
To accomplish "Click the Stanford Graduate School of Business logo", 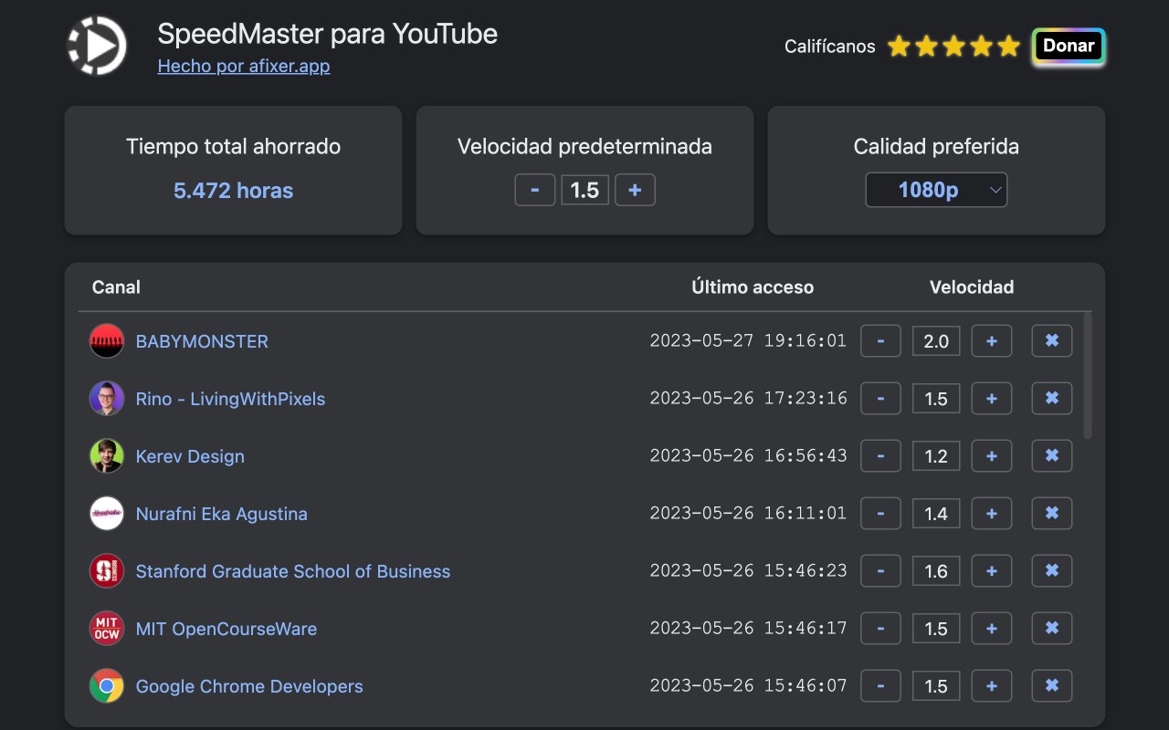I will click(107, 571).
